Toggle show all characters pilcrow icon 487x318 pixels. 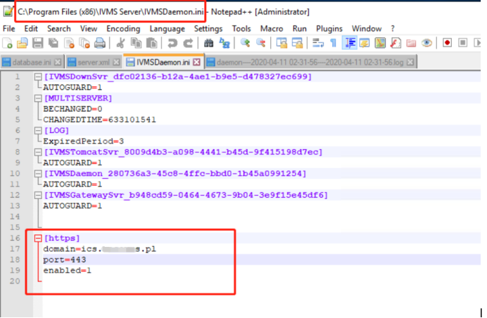tap(334, 43)
